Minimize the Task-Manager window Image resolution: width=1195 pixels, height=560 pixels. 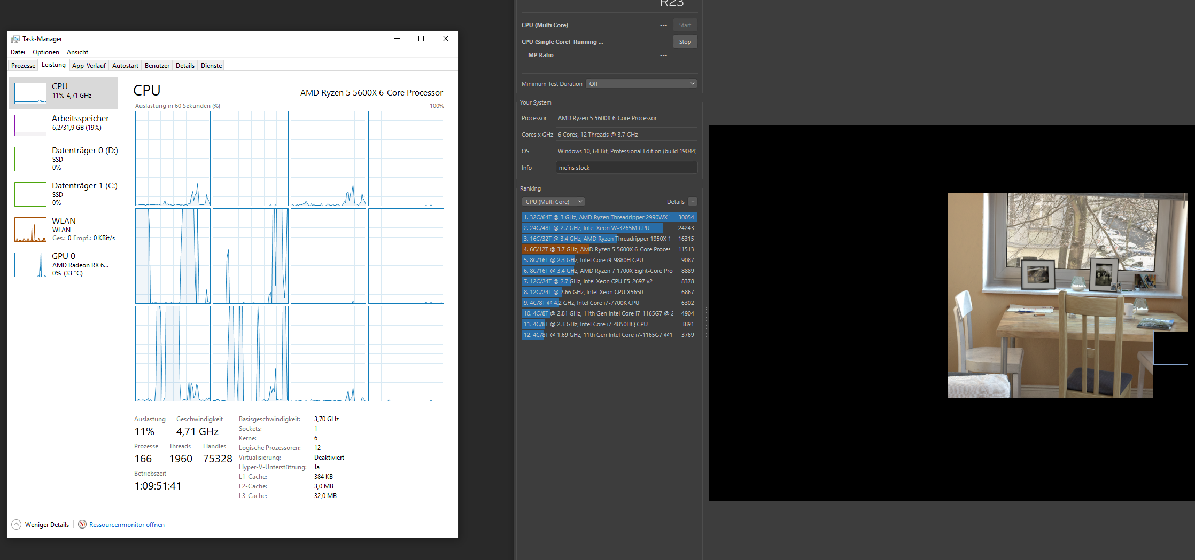click(397, 38)
